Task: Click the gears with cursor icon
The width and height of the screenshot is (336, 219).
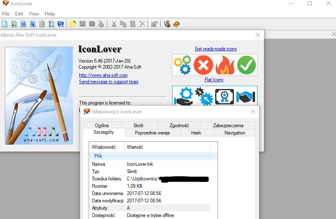Action: coord(204,96)
